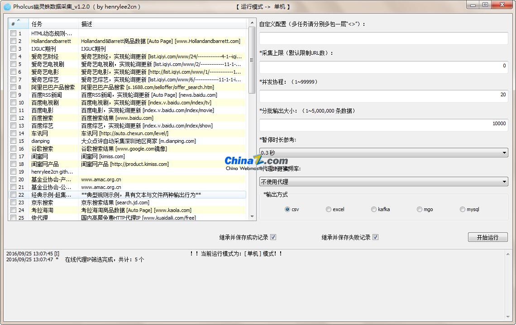Select mysql output option
Image resolution: width=516 pixels, height=325 pixels.
click(462, 209)
